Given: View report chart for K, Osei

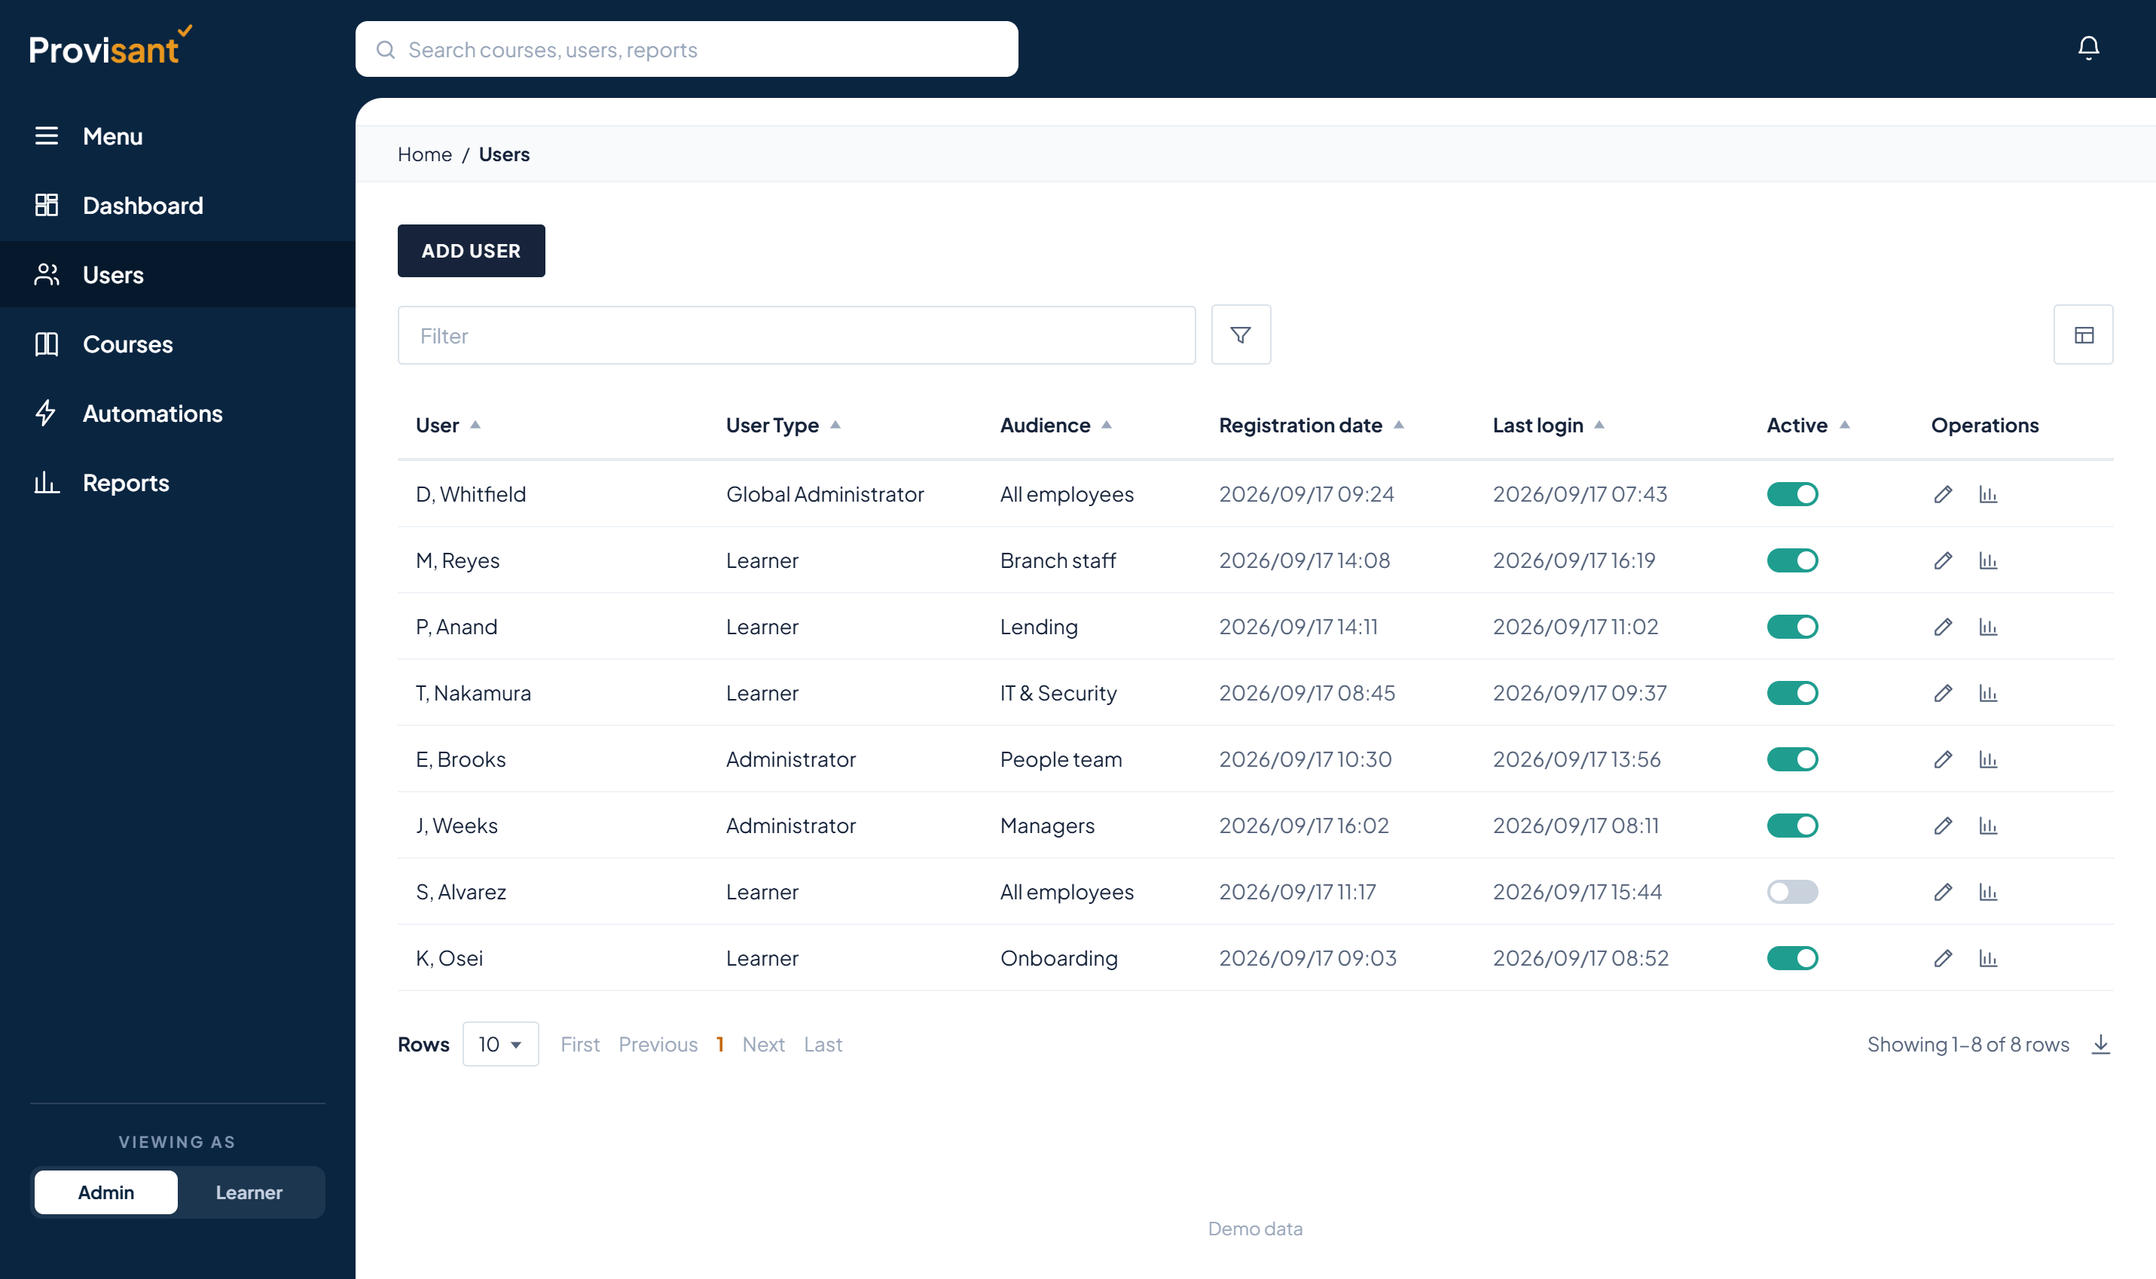Looking at the screenshot, I should tap(1988, 958).
